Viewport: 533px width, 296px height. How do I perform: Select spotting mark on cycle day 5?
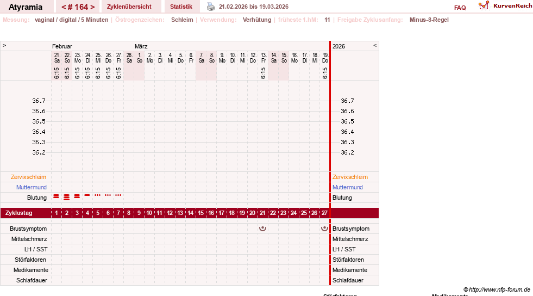pyautogui.click(x=98, y=195)
